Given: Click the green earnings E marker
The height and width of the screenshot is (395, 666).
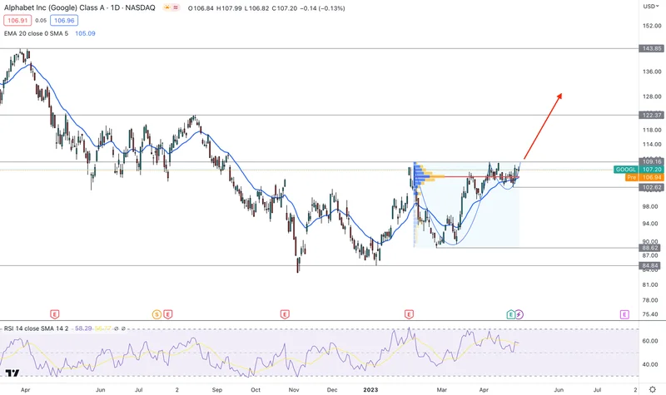Looking at the screenshot, I should pos(510,314).
